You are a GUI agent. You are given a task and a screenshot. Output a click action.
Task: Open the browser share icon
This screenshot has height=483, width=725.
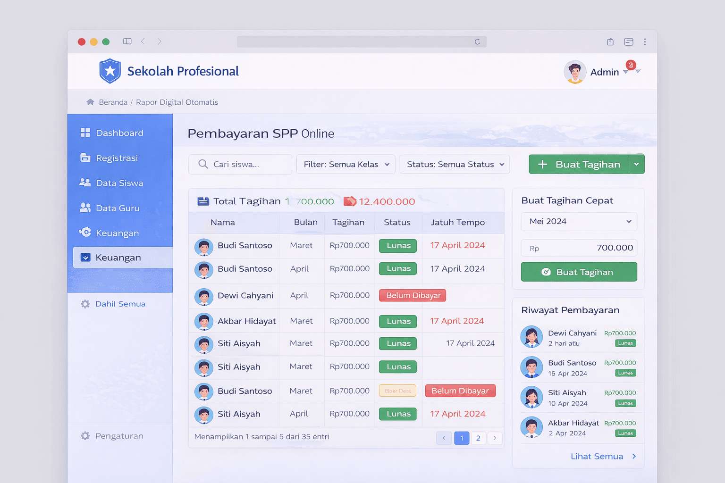coord(610,42)
